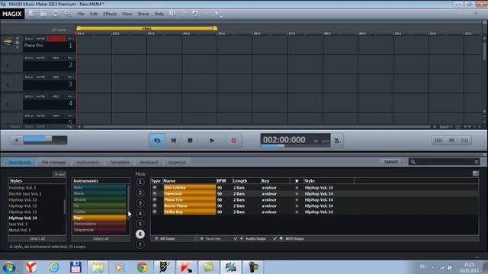The width and height of the screenshot is (488, 274).
Task: Toggle loop playback mode button
Action: pyautogui.click(x=157, y=140)
